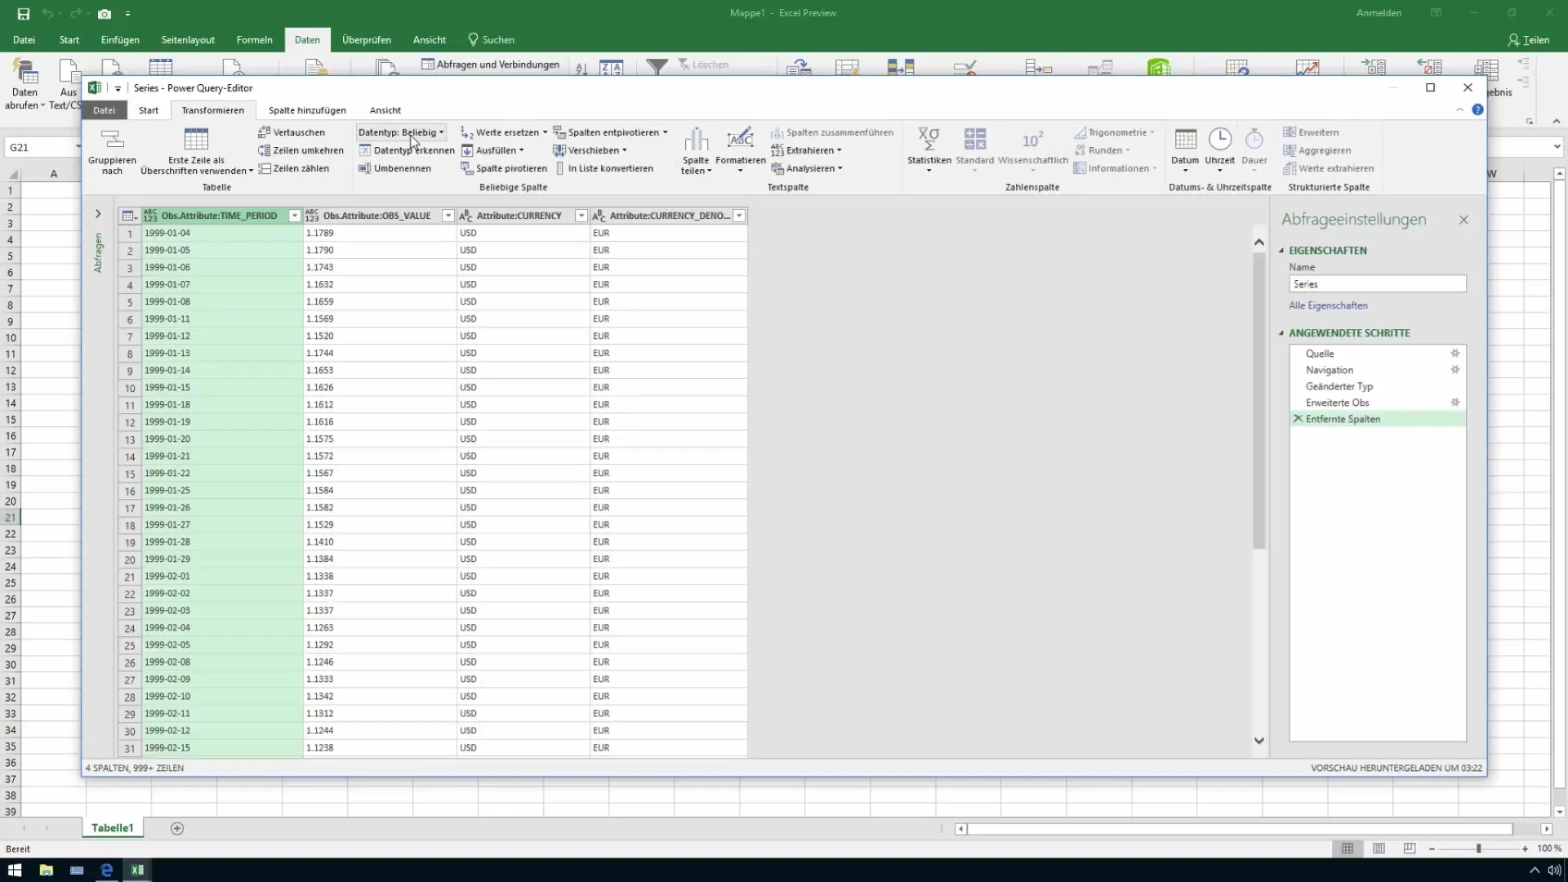Image resolution: width=1568 pixels, height=882 pixels.
Task: Click In Liste konvertieren
Action: coord(604,168)
